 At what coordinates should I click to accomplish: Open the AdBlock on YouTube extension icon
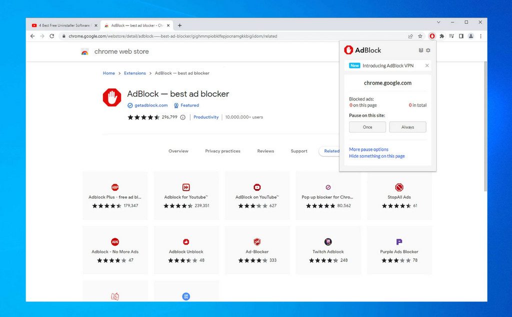point(257,187)
